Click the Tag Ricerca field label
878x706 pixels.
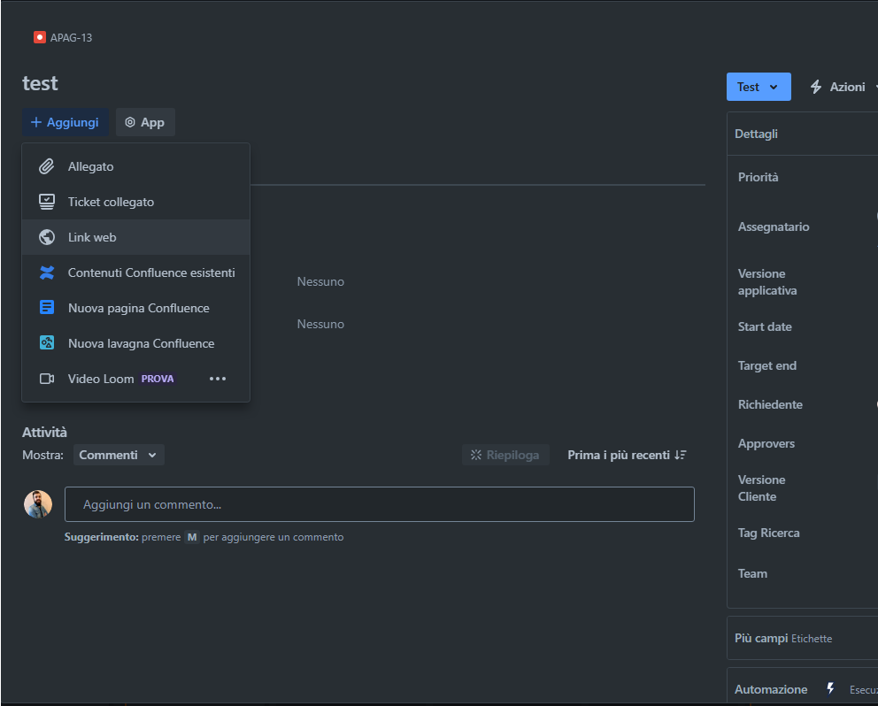point(768,533)
